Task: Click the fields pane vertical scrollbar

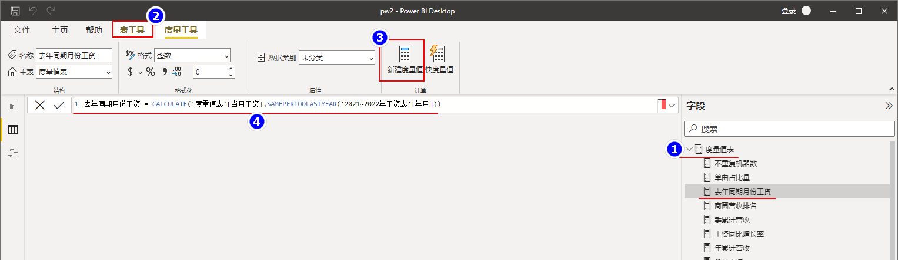Action: tap(893, 200)
